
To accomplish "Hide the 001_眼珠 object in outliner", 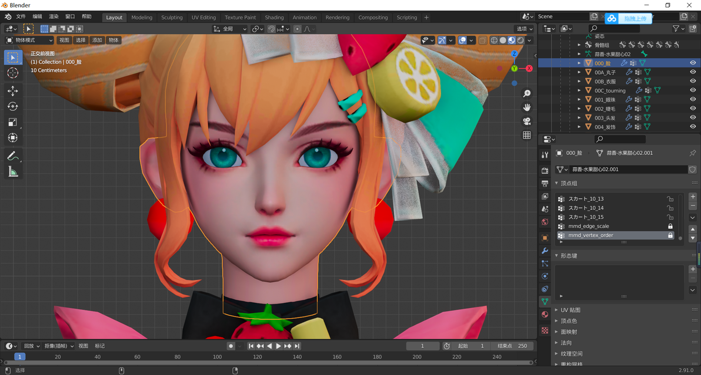I will [693, 99].
